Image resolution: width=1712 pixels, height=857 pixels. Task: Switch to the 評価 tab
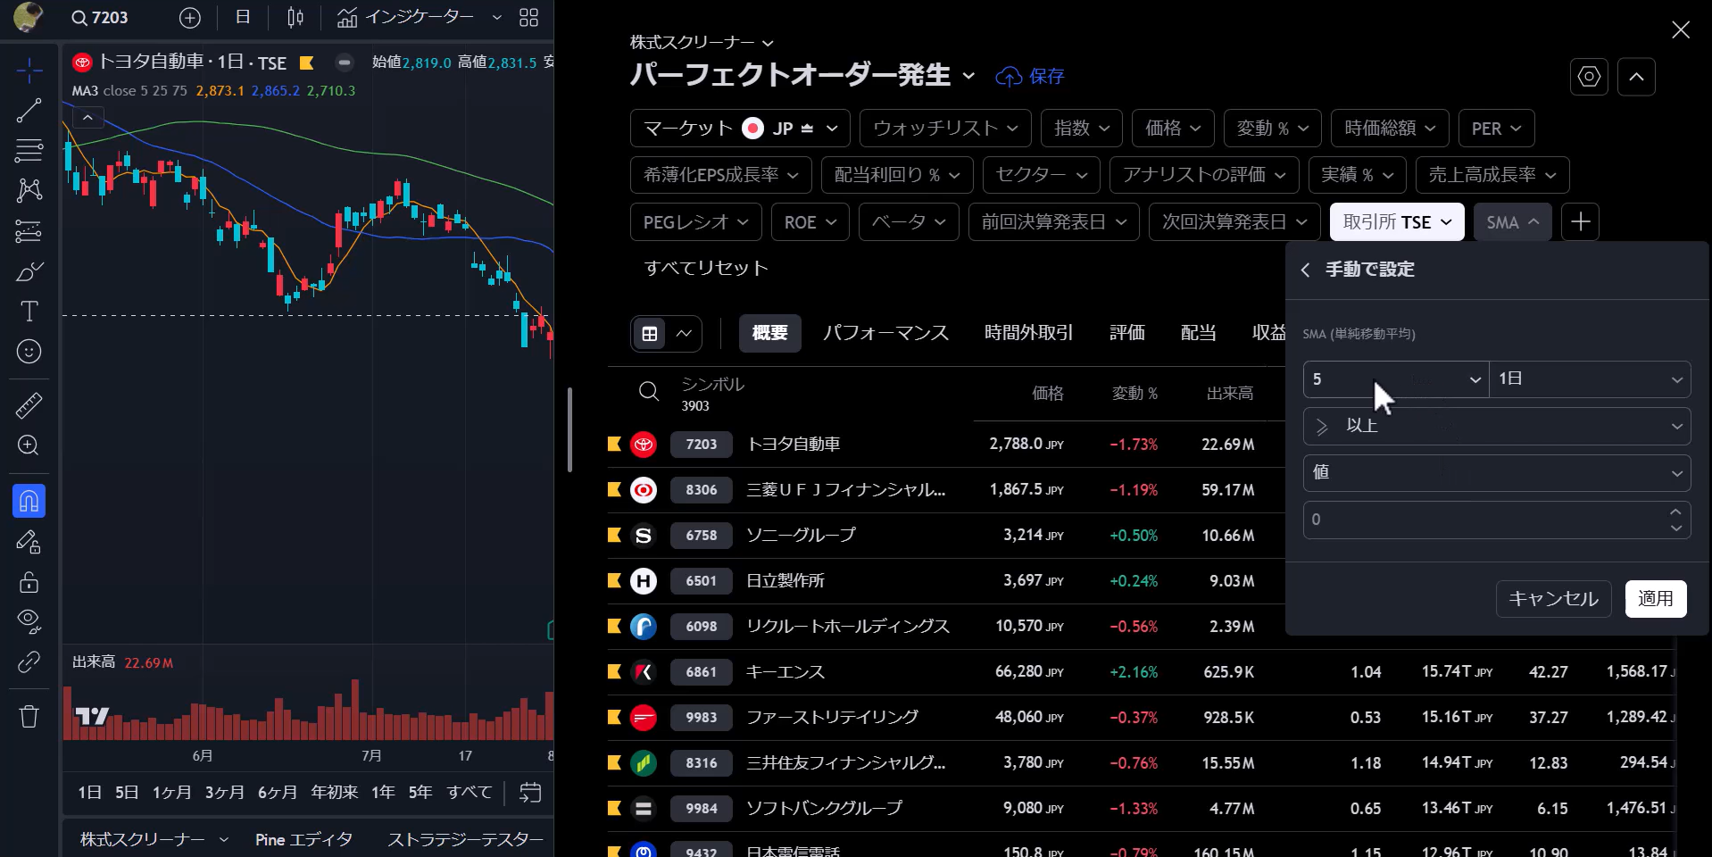[1127, 333]
